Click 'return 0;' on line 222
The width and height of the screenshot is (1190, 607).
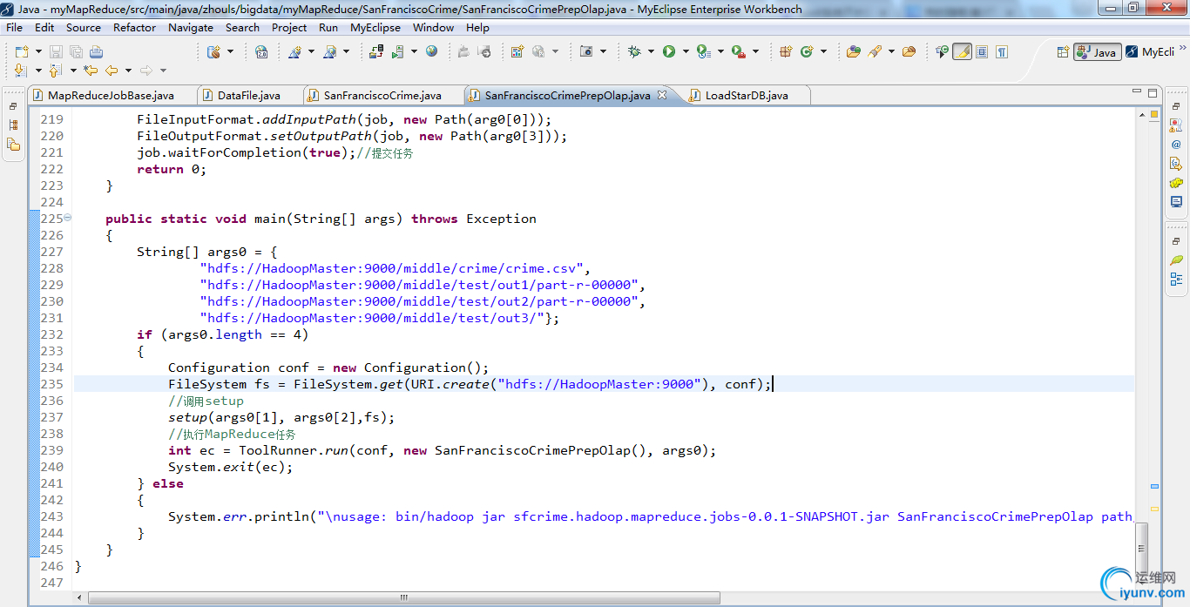172,169
